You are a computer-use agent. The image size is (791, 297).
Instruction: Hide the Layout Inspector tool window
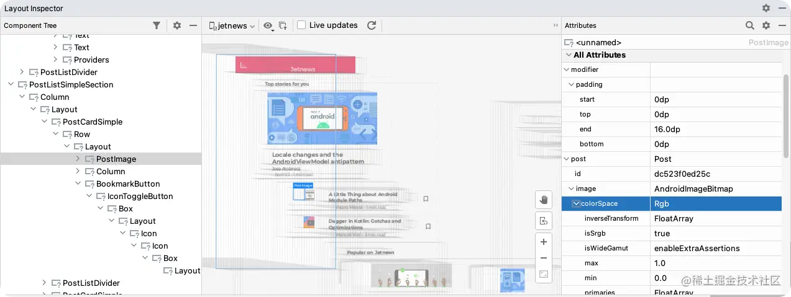(x=782, y=9)
